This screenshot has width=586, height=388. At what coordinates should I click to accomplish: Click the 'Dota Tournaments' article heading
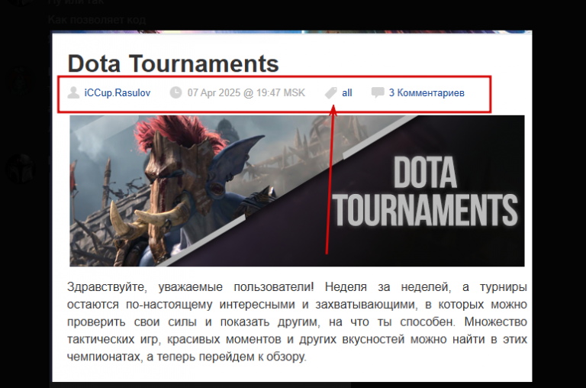coord(173,63)
